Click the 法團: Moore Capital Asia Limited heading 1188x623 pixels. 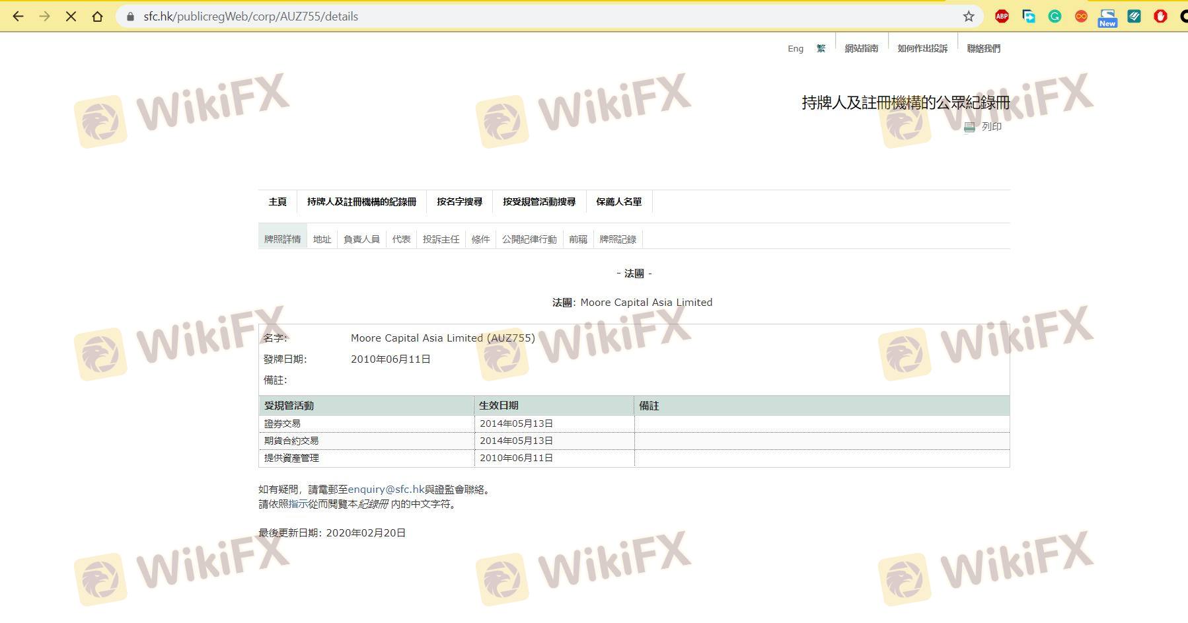(x=632, y=303)
